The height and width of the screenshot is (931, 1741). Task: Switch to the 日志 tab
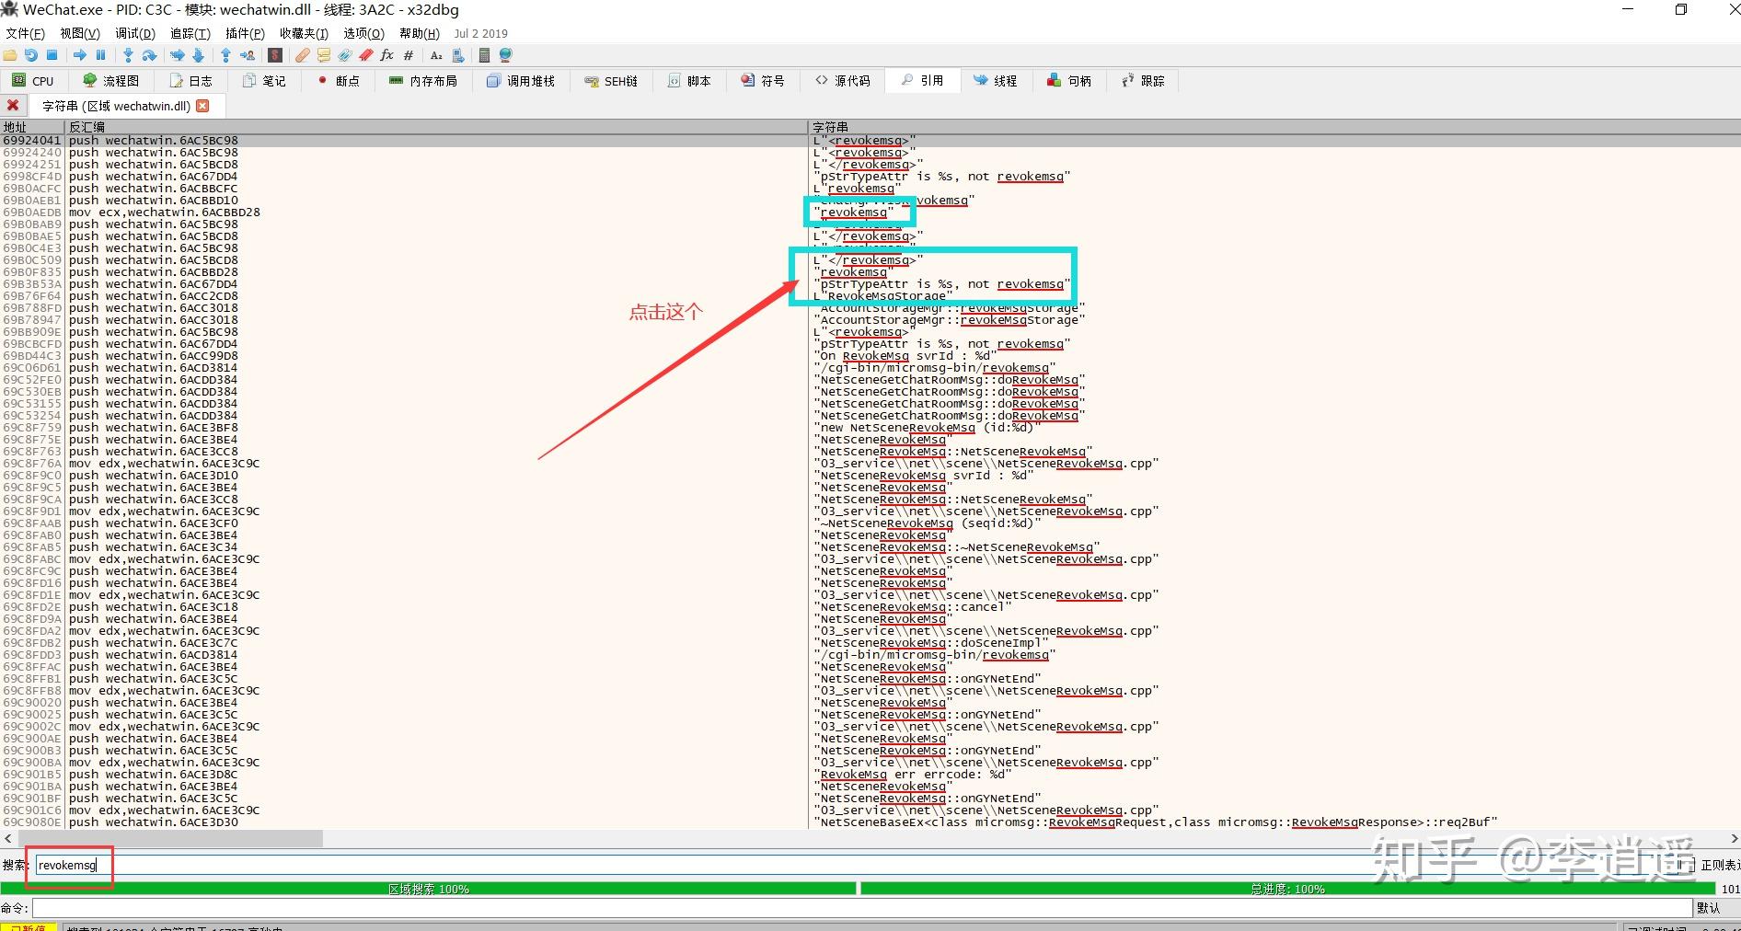coord(191,81)
